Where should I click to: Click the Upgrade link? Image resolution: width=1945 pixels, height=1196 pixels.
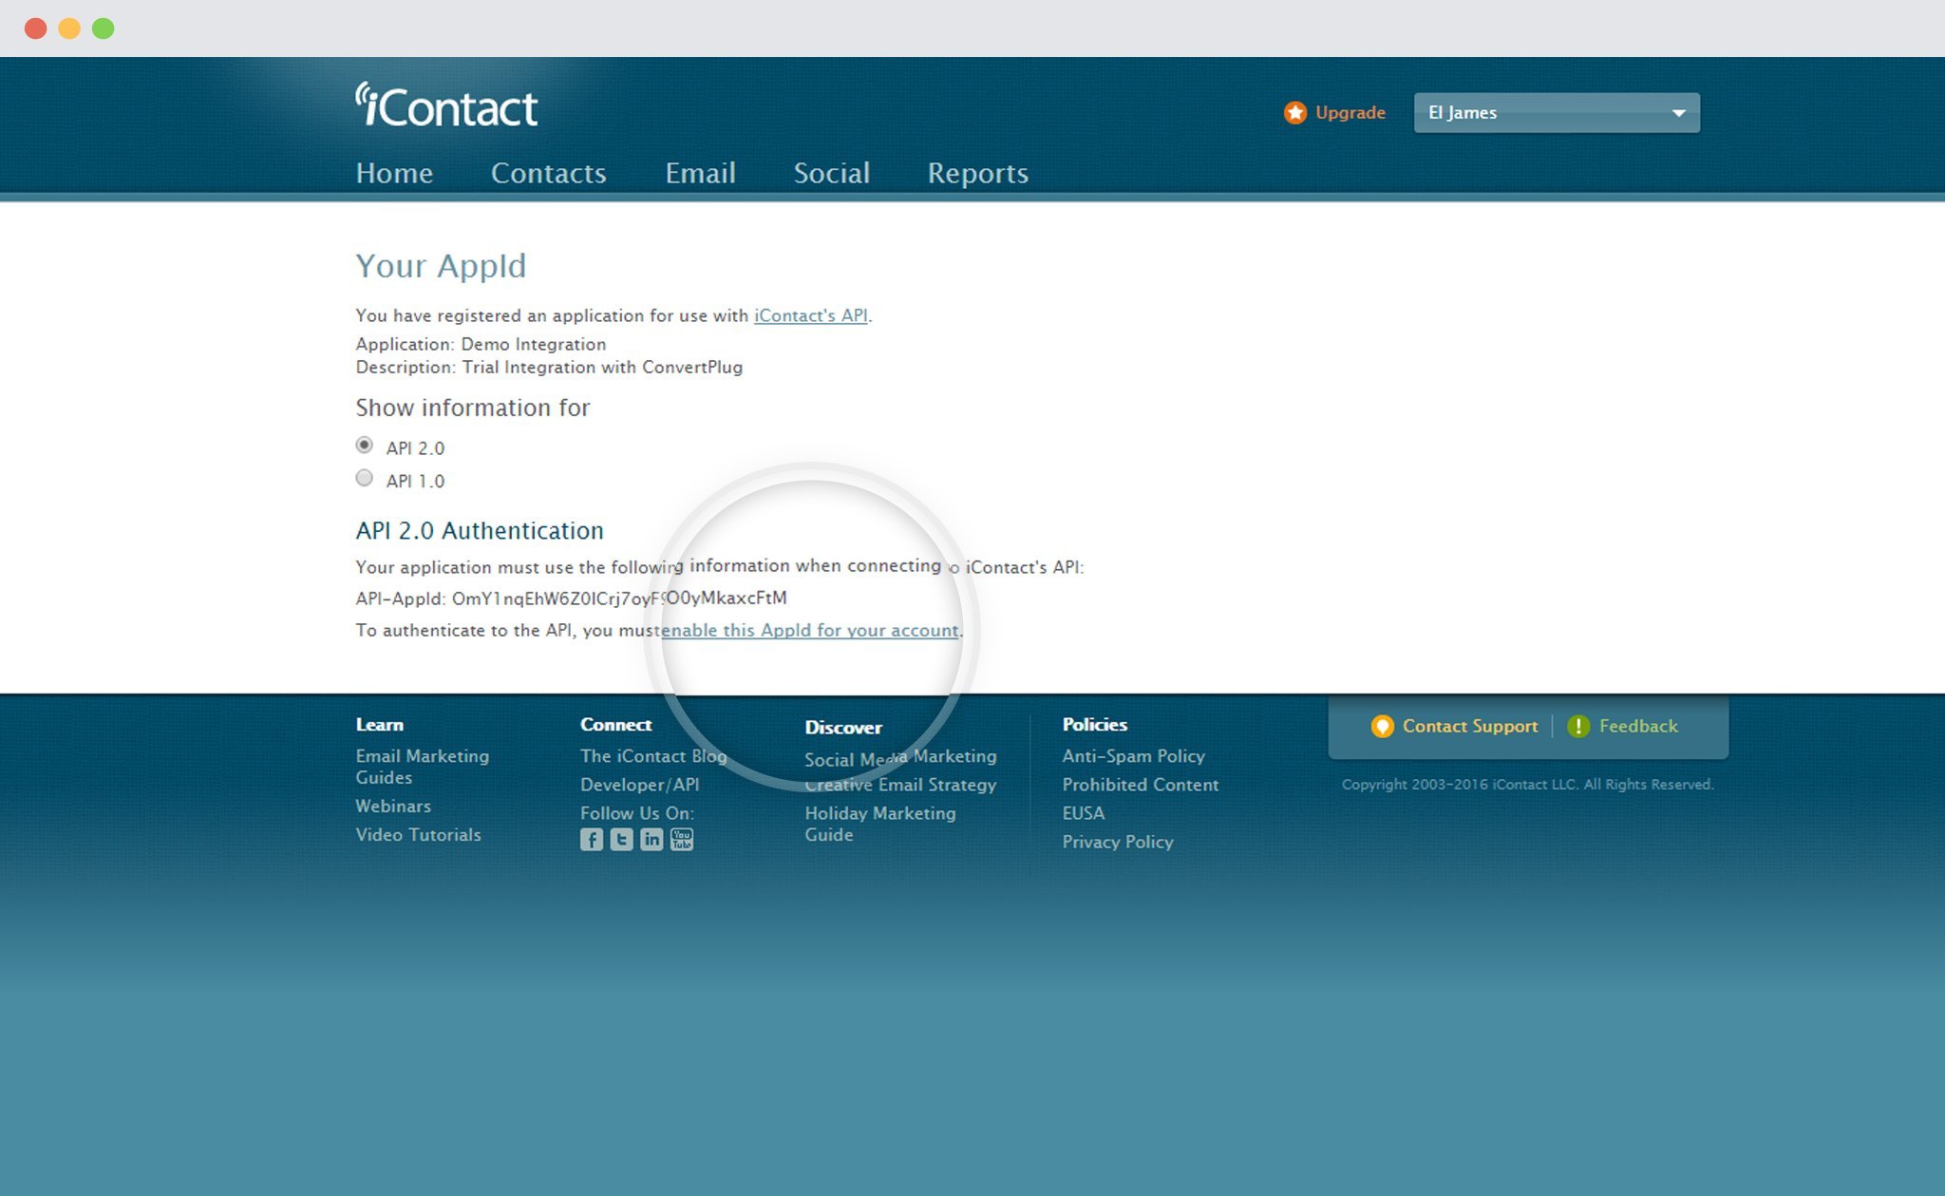pyautogui.click(x=1350, y=113)
